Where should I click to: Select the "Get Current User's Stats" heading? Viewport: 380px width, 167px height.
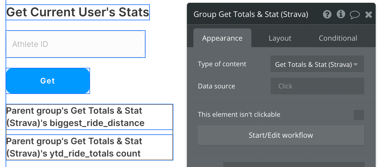tap(78, 12)
